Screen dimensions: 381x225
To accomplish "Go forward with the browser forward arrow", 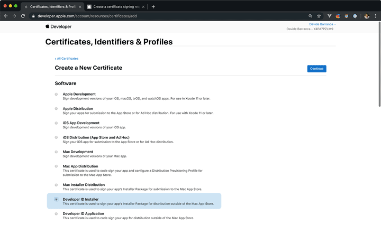I will pyautogui.click(x=14, y=16).
